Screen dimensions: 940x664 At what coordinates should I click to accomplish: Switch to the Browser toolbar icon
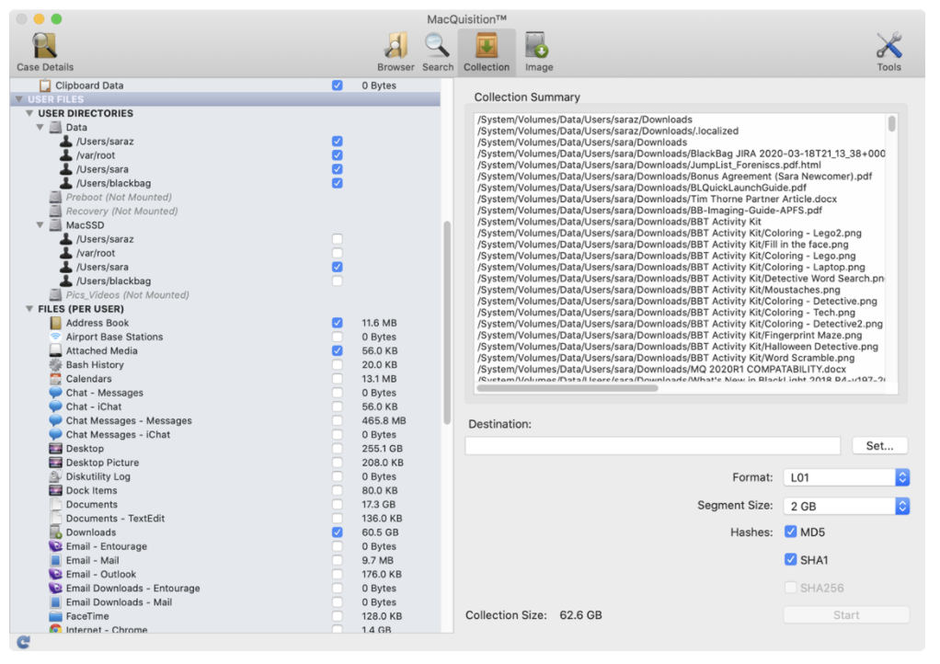pyautogui.click(x=395, y=46)
